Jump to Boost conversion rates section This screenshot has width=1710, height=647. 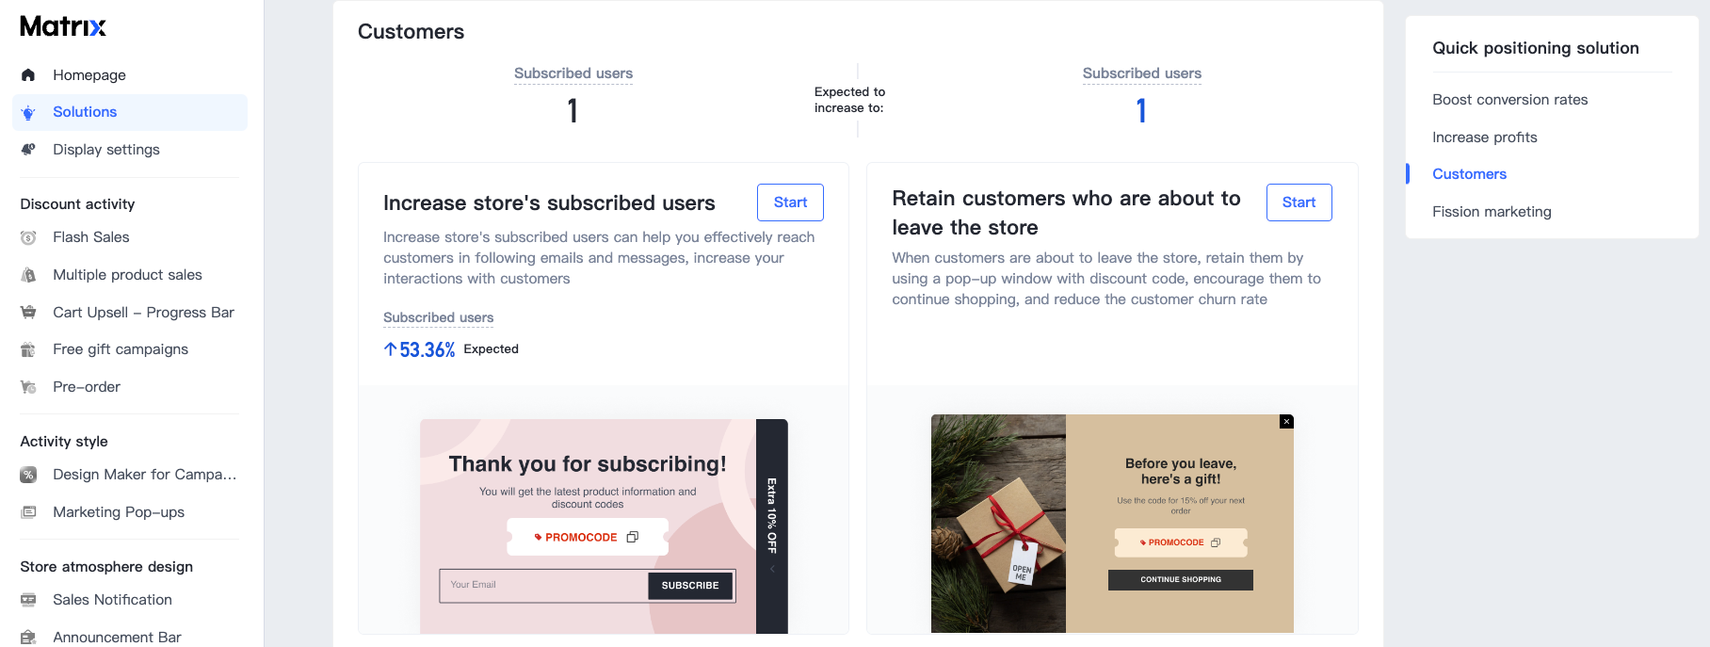(x=1509, y=100)
